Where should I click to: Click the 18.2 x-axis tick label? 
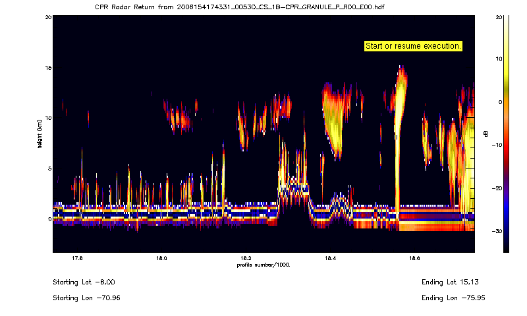[245, 259]
